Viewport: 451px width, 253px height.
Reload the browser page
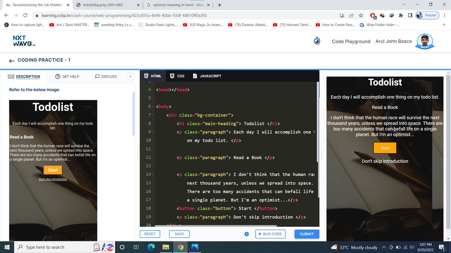click(25, 15)
